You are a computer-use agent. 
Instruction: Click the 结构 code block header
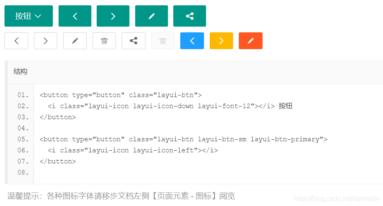click(x=20, y=72)
